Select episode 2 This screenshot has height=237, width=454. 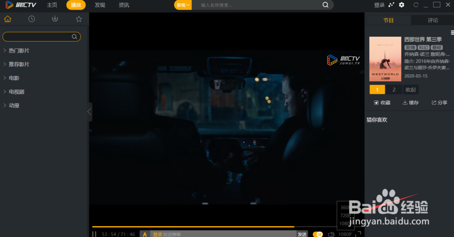pos(394,90)
